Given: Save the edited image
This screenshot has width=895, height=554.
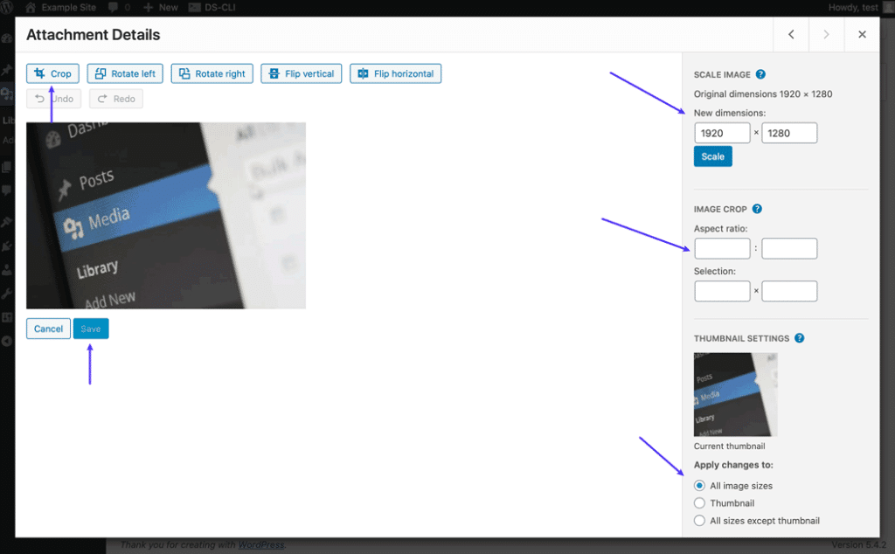Looking at the screenshot, I should click(x=91, y=329).
